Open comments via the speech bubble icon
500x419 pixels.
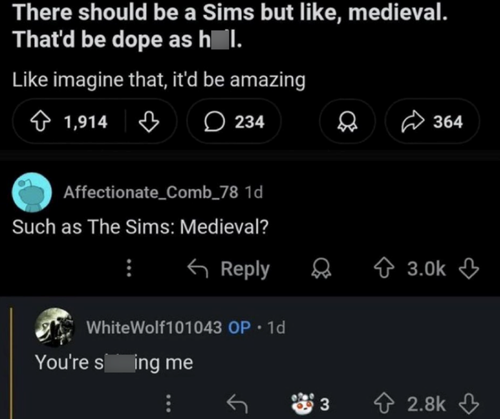coord(214,121)
